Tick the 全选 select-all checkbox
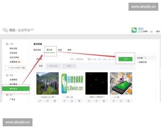The height and width of the screenshot is (129, 161). tap(37, 66)
